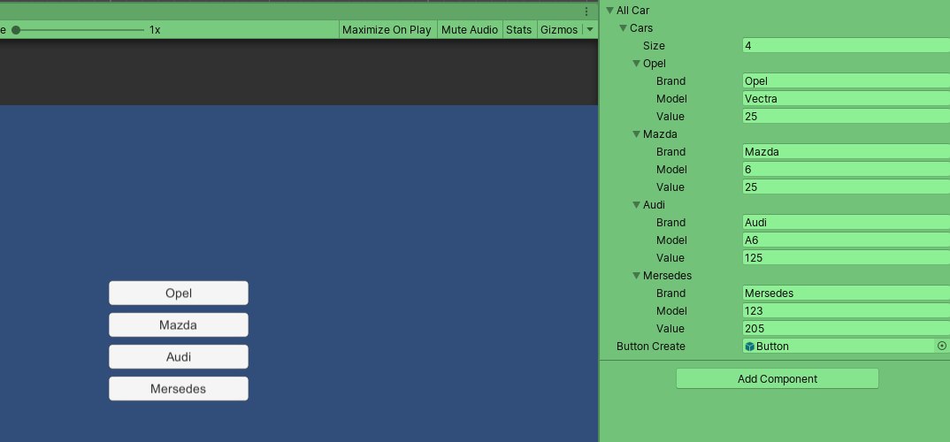Click the Add Component button
This screenshot has height=442, width=950.
[778, 378]
